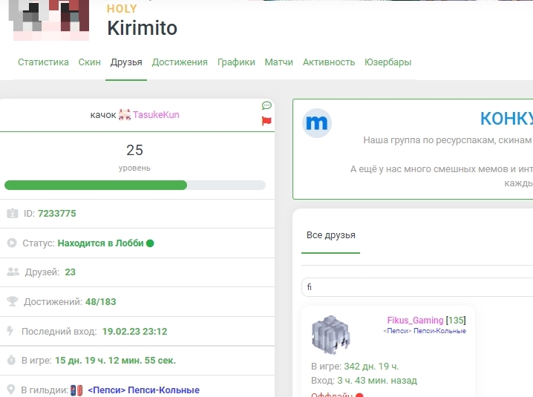This screenshot has width=533, height=397.
Task: Open the Активность tab
Action: (329, 62)
